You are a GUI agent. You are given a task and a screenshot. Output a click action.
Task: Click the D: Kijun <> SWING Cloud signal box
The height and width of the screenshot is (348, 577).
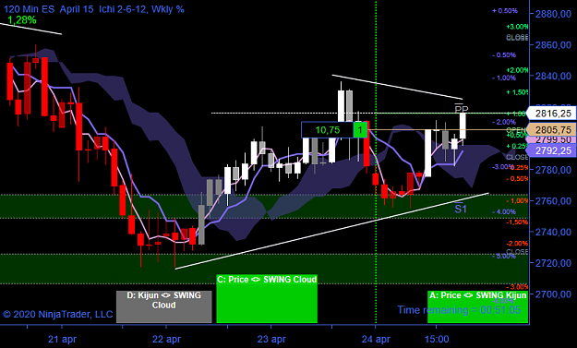pyautogui.click(x=164, y=306)
